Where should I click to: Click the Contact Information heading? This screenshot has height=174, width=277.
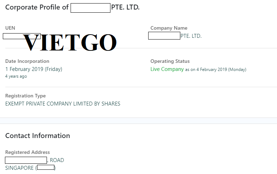38,136
